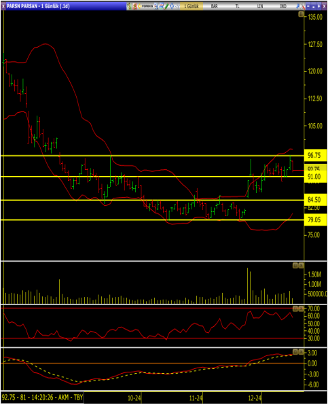Screen dimensions: 328x405
Task: Click the close X at title bar left
Action: tap(3, 6)
